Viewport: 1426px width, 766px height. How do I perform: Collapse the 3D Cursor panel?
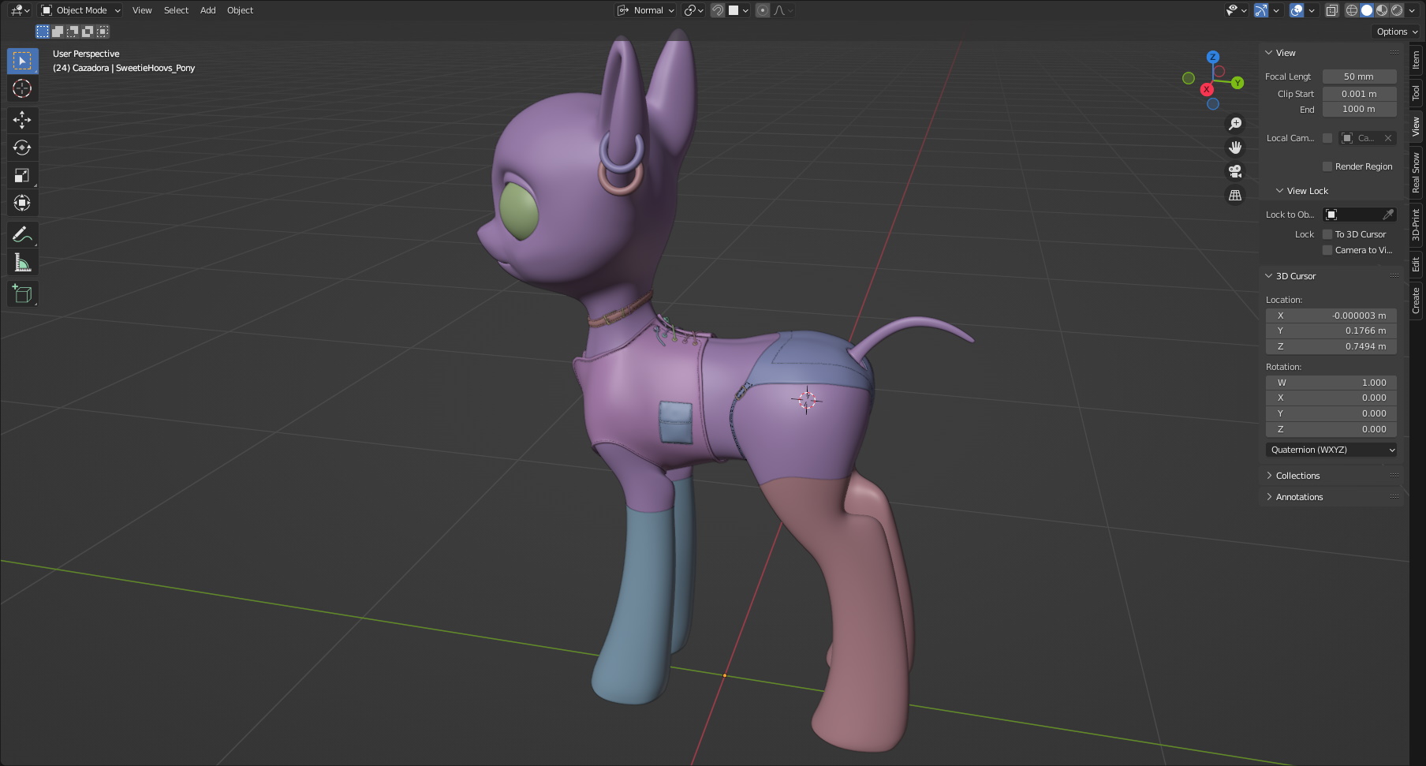pyautogui.click(x=1268, y=276)
